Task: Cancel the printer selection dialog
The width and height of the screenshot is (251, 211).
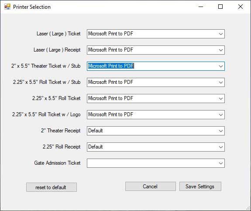Action: pyautogui.click(x=151, y=187)
